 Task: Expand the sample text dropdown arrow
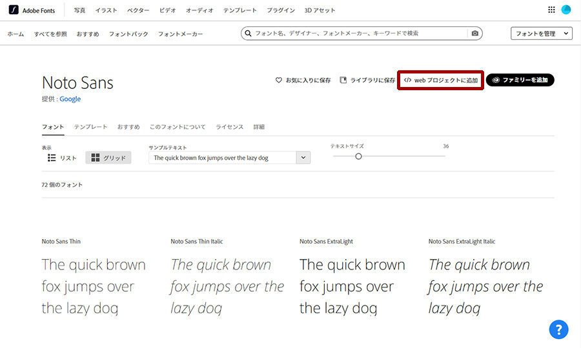tap(303, 157)
